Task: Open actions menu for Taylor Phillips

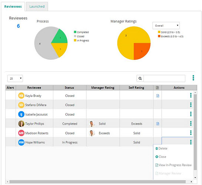Action: click(191, 123)
